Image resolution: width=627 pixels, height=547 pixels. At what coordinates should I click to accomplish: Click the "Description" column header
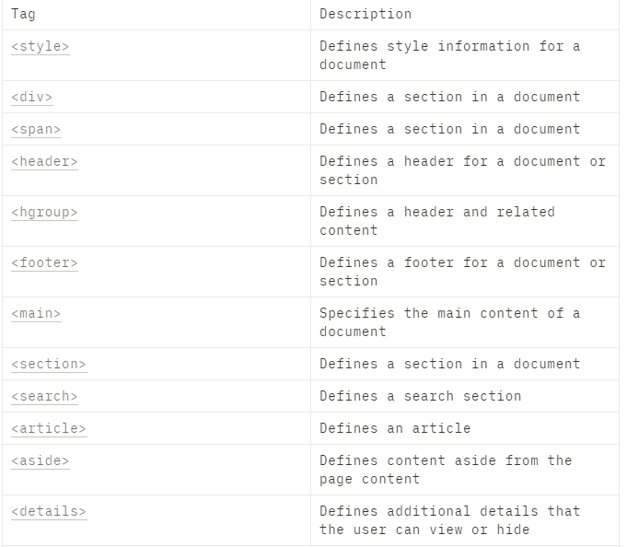(x=366, y=15)
